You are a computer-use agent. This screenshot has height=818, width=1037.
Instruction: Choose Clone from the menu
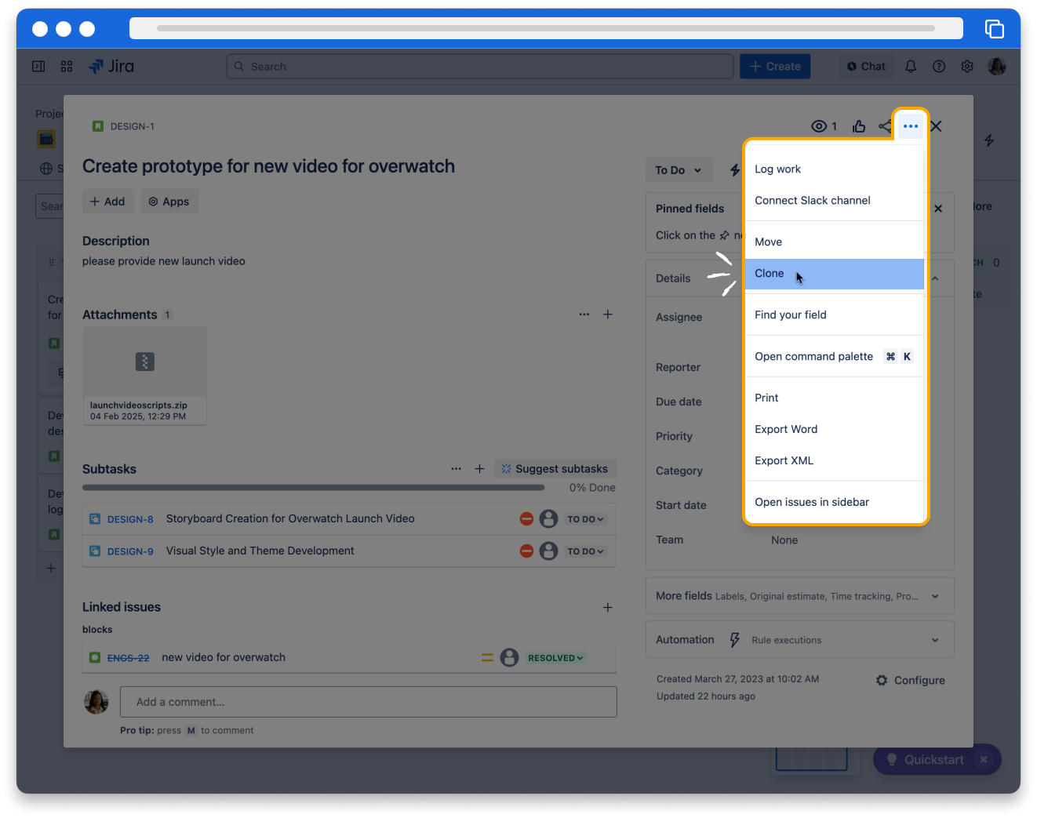coord(834,274)
